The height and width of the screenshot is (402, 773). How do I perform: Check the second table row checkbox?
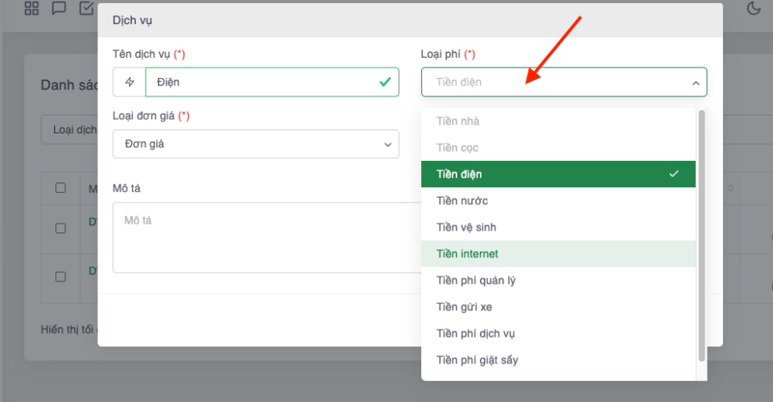60,277
